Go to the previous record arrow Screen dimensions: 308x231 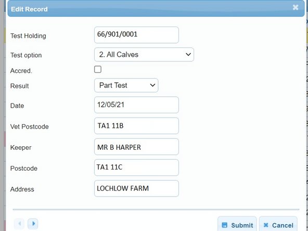(x=19, y=224)
